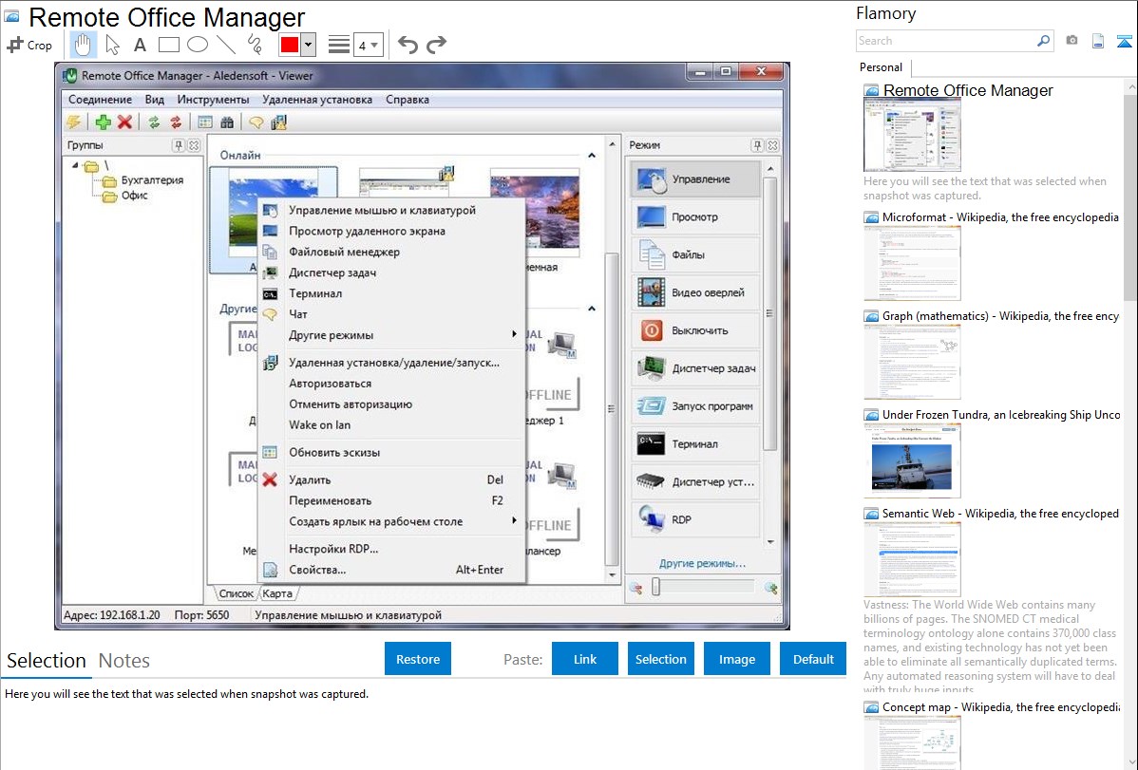1138x770 pixels.
Task: Click the chat bubble toolbar icon
Action: [256, 122]
